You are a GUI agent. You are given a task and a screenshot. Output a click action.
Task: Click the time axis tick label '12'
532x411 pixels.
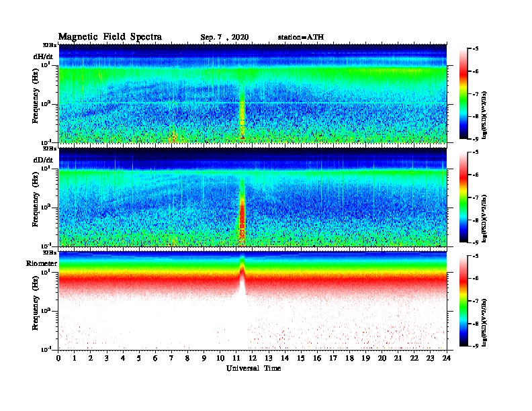(253, 359)
